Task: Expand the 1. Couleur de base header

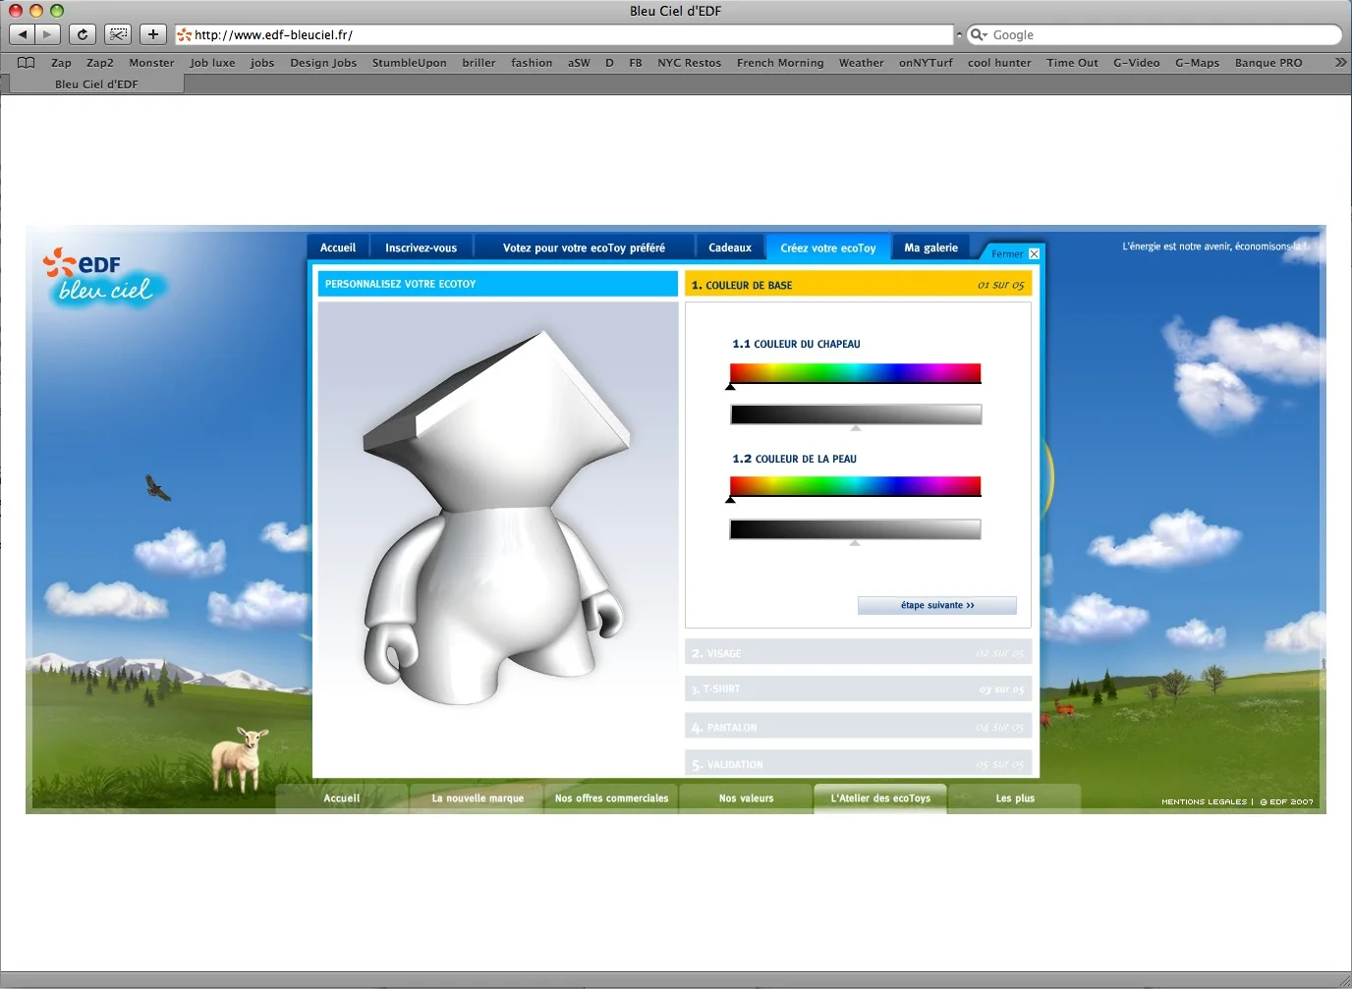Action: pyautogui.click(x=858, y=285)
